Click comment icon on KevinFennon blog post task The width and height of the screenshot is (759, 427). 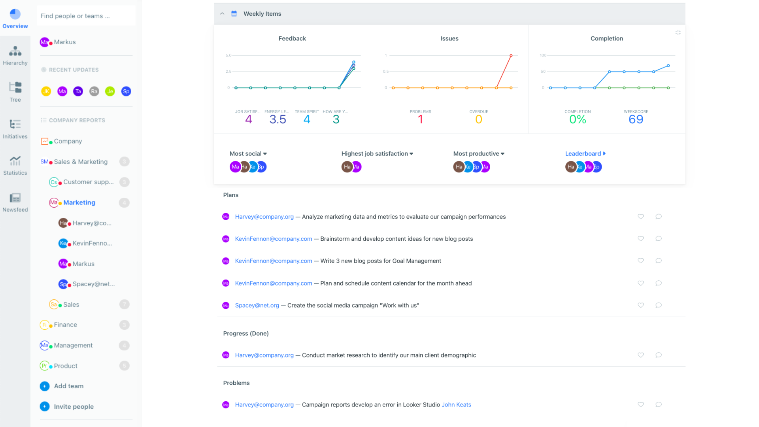(659, 239)
